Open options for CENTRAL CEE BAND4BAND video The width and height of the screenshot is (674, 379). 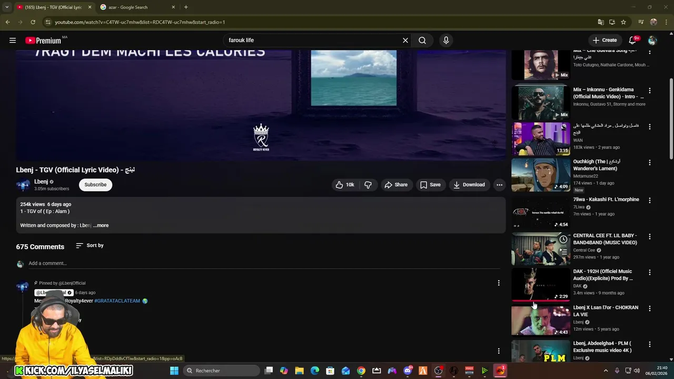pyautogui.click(x=649, y=237)
